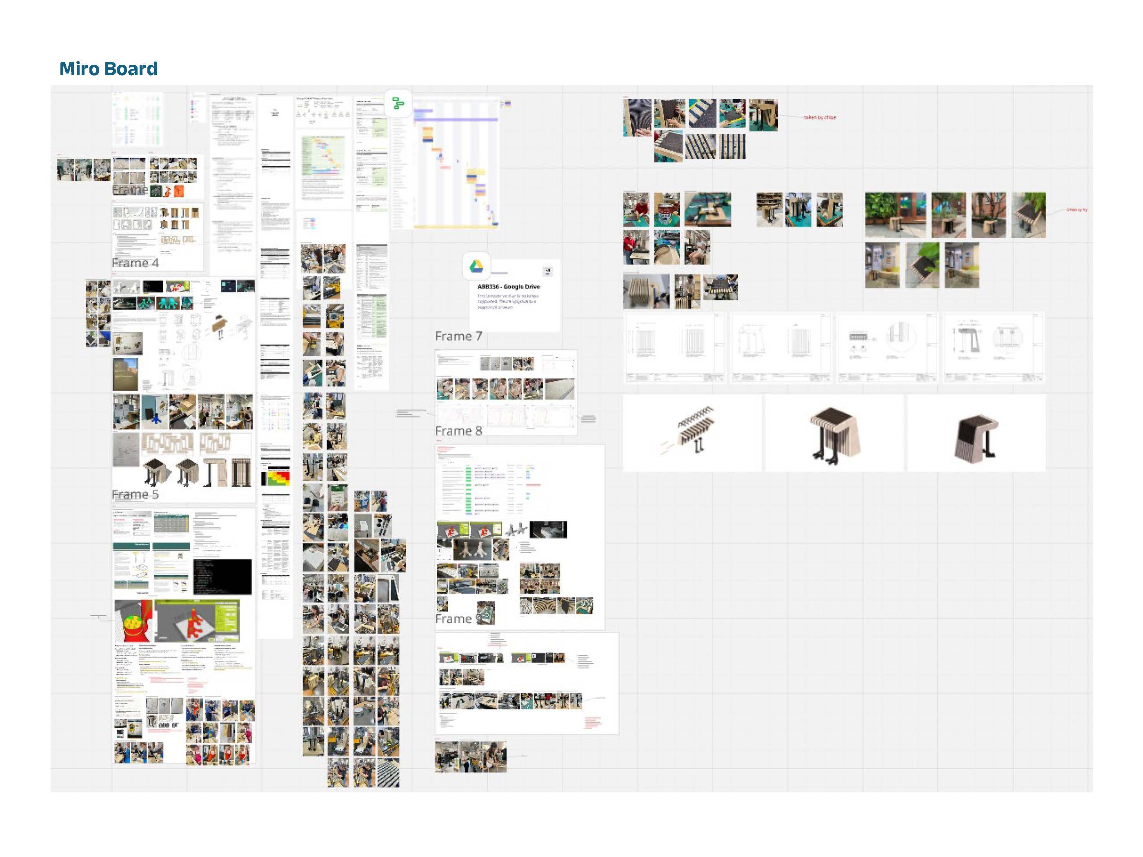
Task: Select the Frame 7 label
Action: [458, 337]
